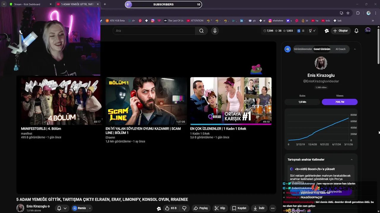Open the Elraenn channel name
This screenshot has width=380, height=213.
(110, 138)
